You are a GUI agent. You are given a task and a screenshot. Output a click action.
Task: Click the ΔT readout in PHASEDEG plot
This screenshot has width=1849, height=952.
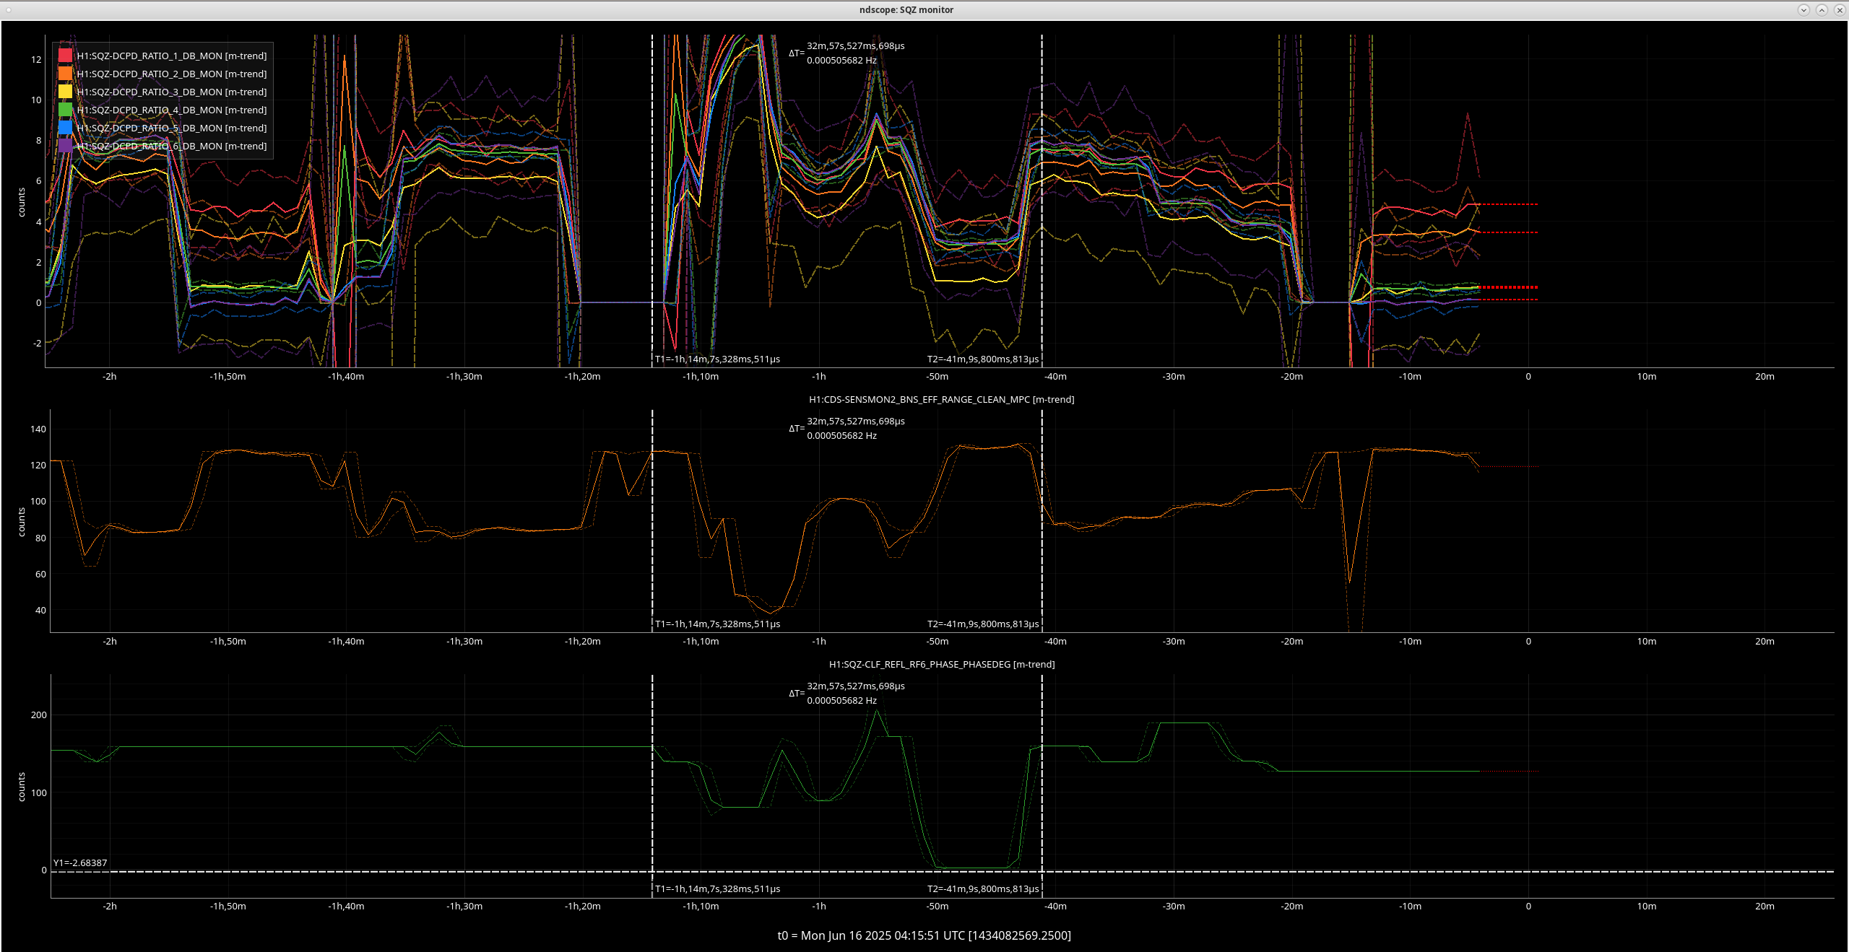coord(846,693)
